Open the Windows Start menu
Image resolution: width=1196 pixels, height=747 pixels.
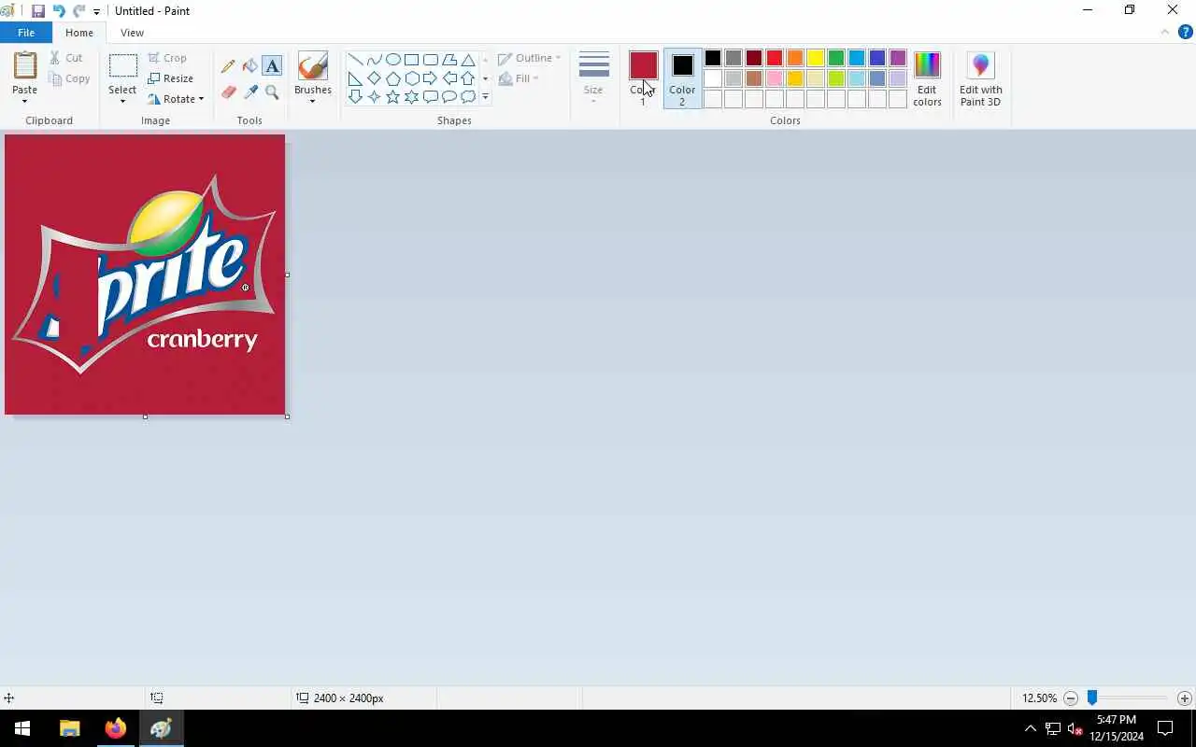click(x=22, y=728)
